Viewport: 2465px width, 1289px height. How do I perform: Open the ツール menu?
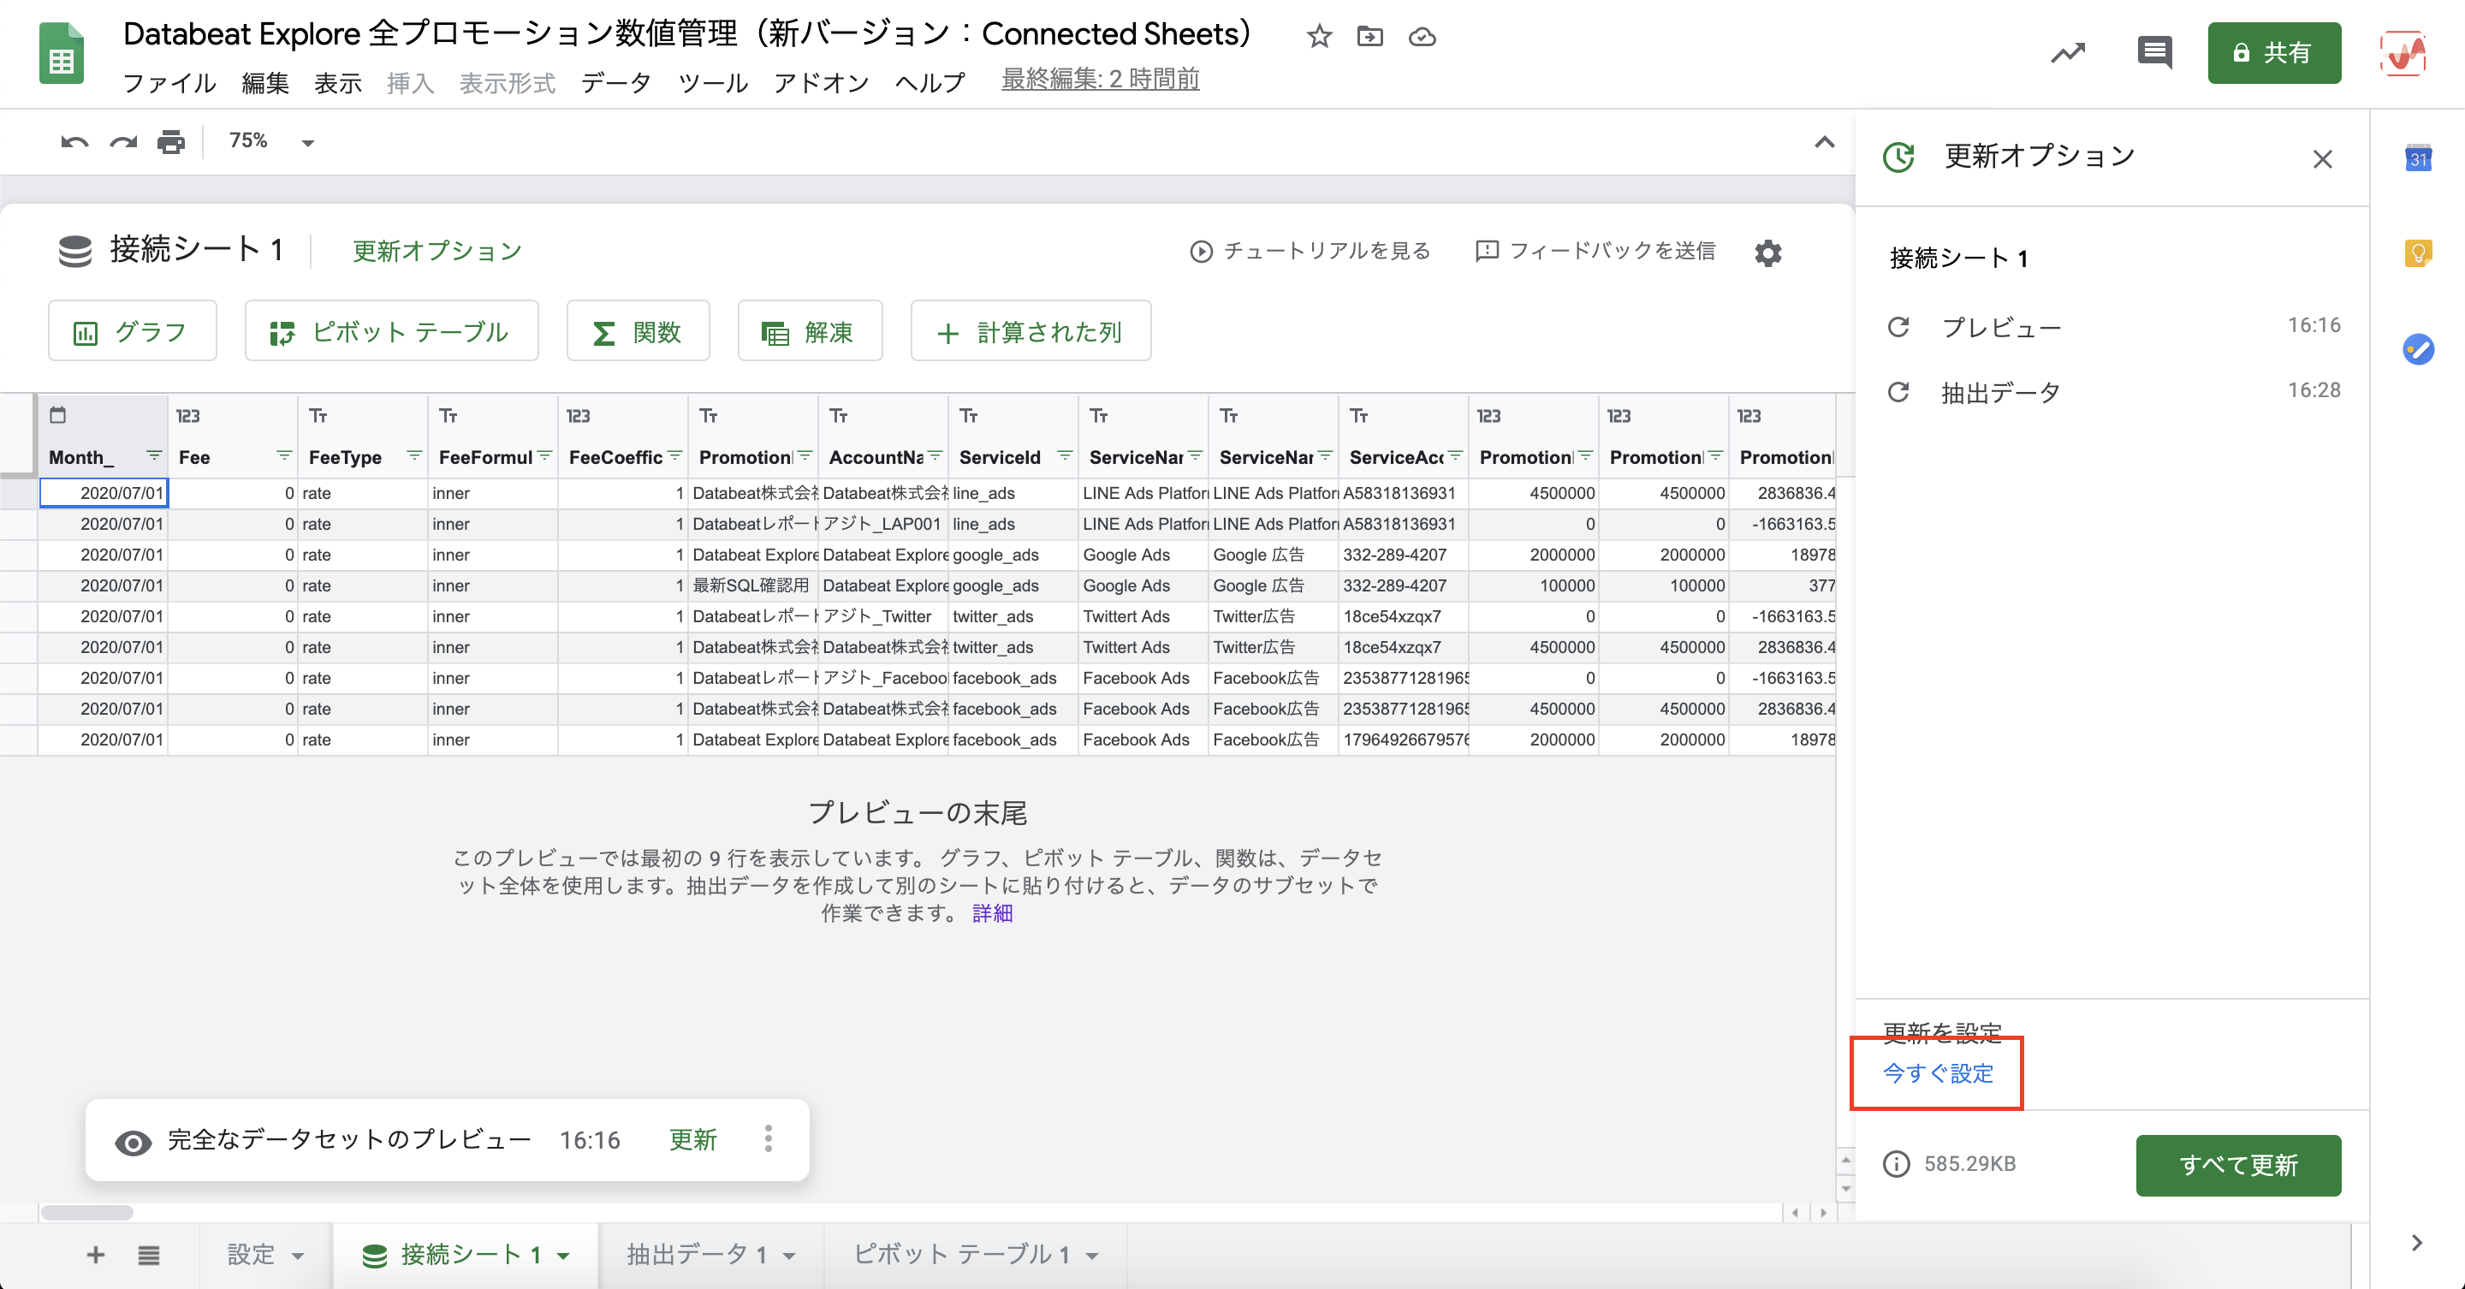(713, 83)
